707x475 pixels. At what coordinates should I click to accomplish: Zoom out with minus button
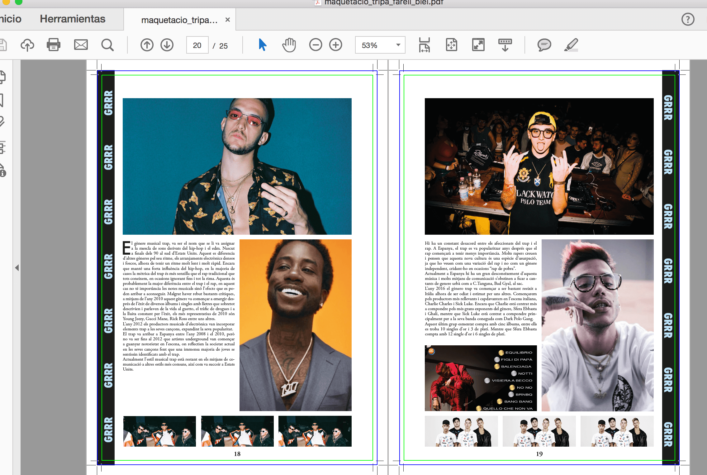click(316, 45)
